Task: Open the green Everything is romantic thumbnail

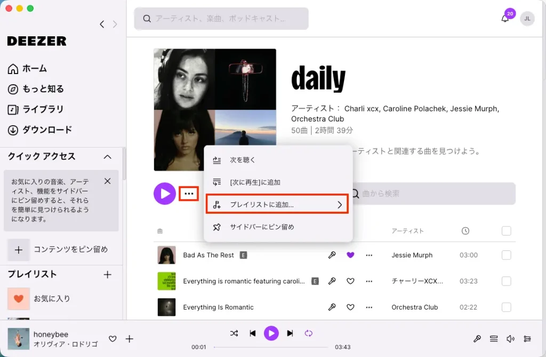Action: coord(166,281)
